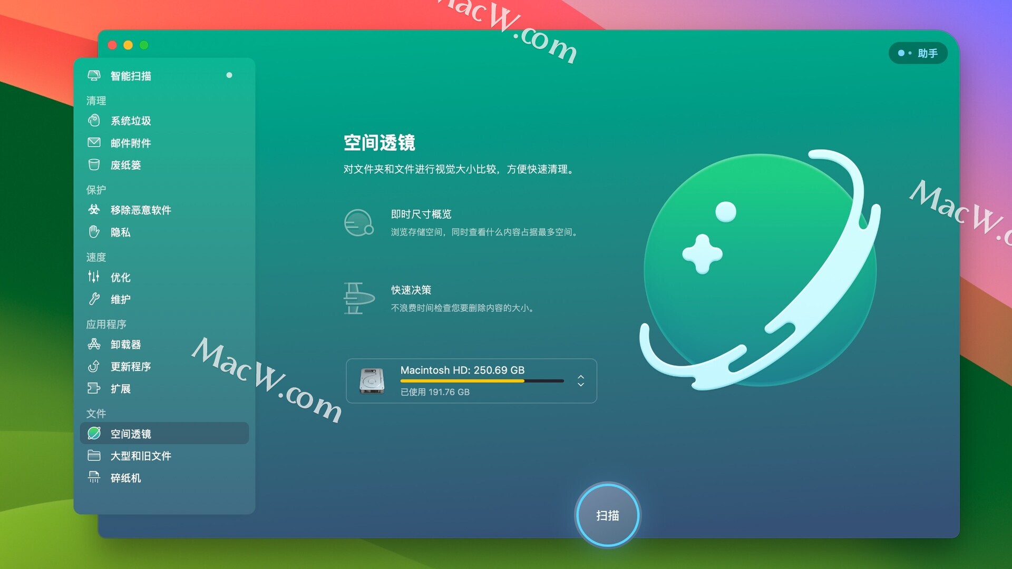Screen dimensions: 1012x569
Task: Click the Updater icon in sidebar
Action: click(x=94, y=366)
